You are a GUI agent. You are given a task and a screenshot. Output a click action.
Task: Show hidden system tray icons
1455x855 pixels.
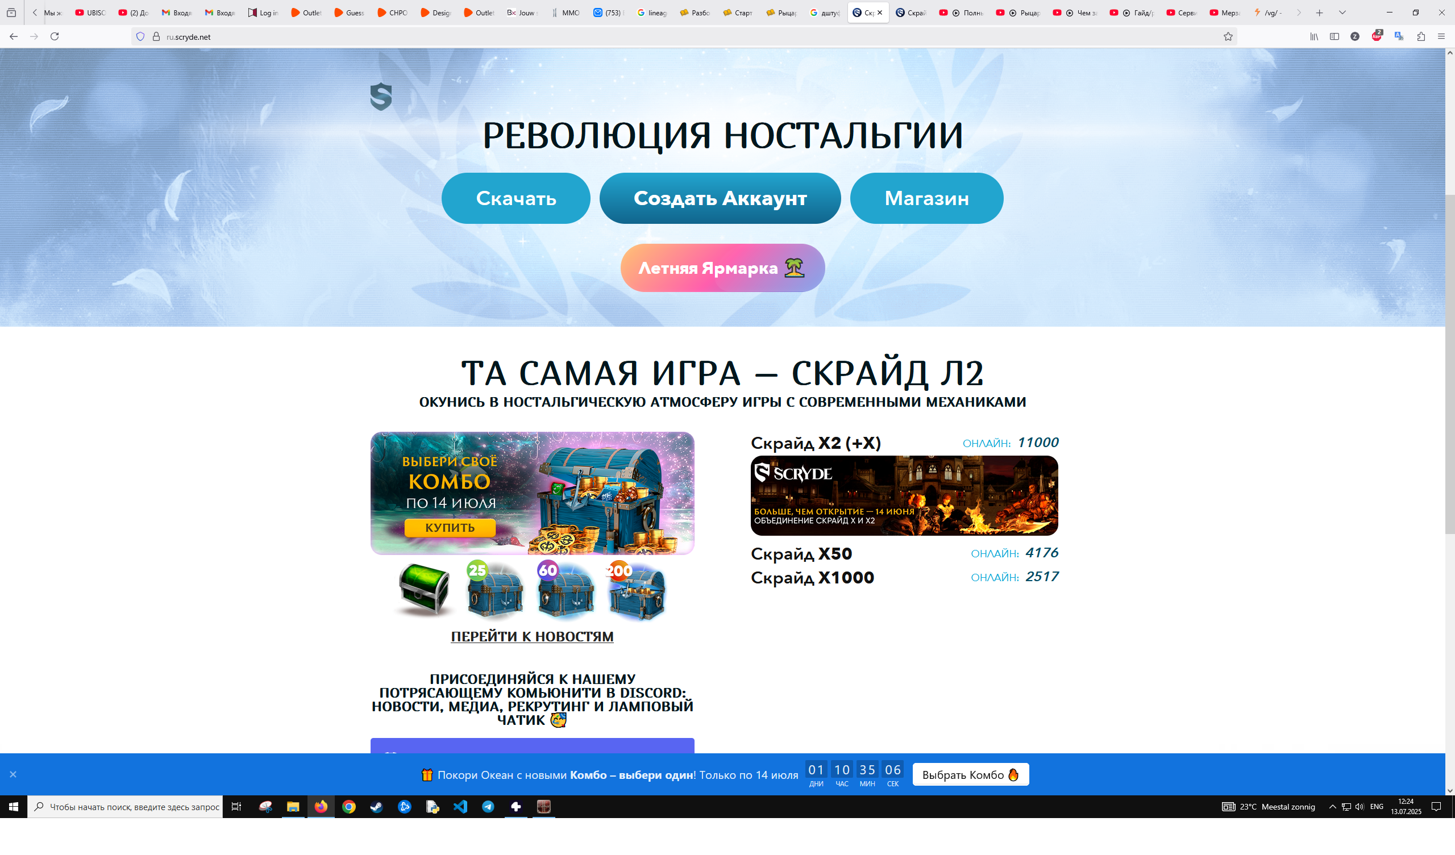1332,807
